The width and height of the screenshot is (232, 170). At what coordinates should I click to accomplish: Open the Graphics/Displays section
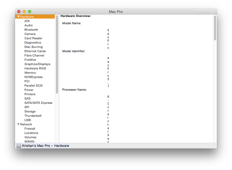click(37, 64)
